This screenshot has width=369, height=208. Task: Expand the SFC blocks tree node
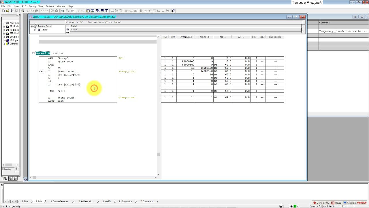4,37
